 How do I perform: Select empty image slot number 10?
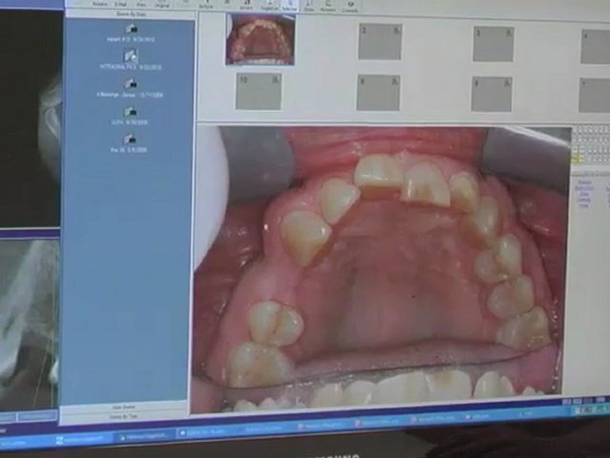259,92
